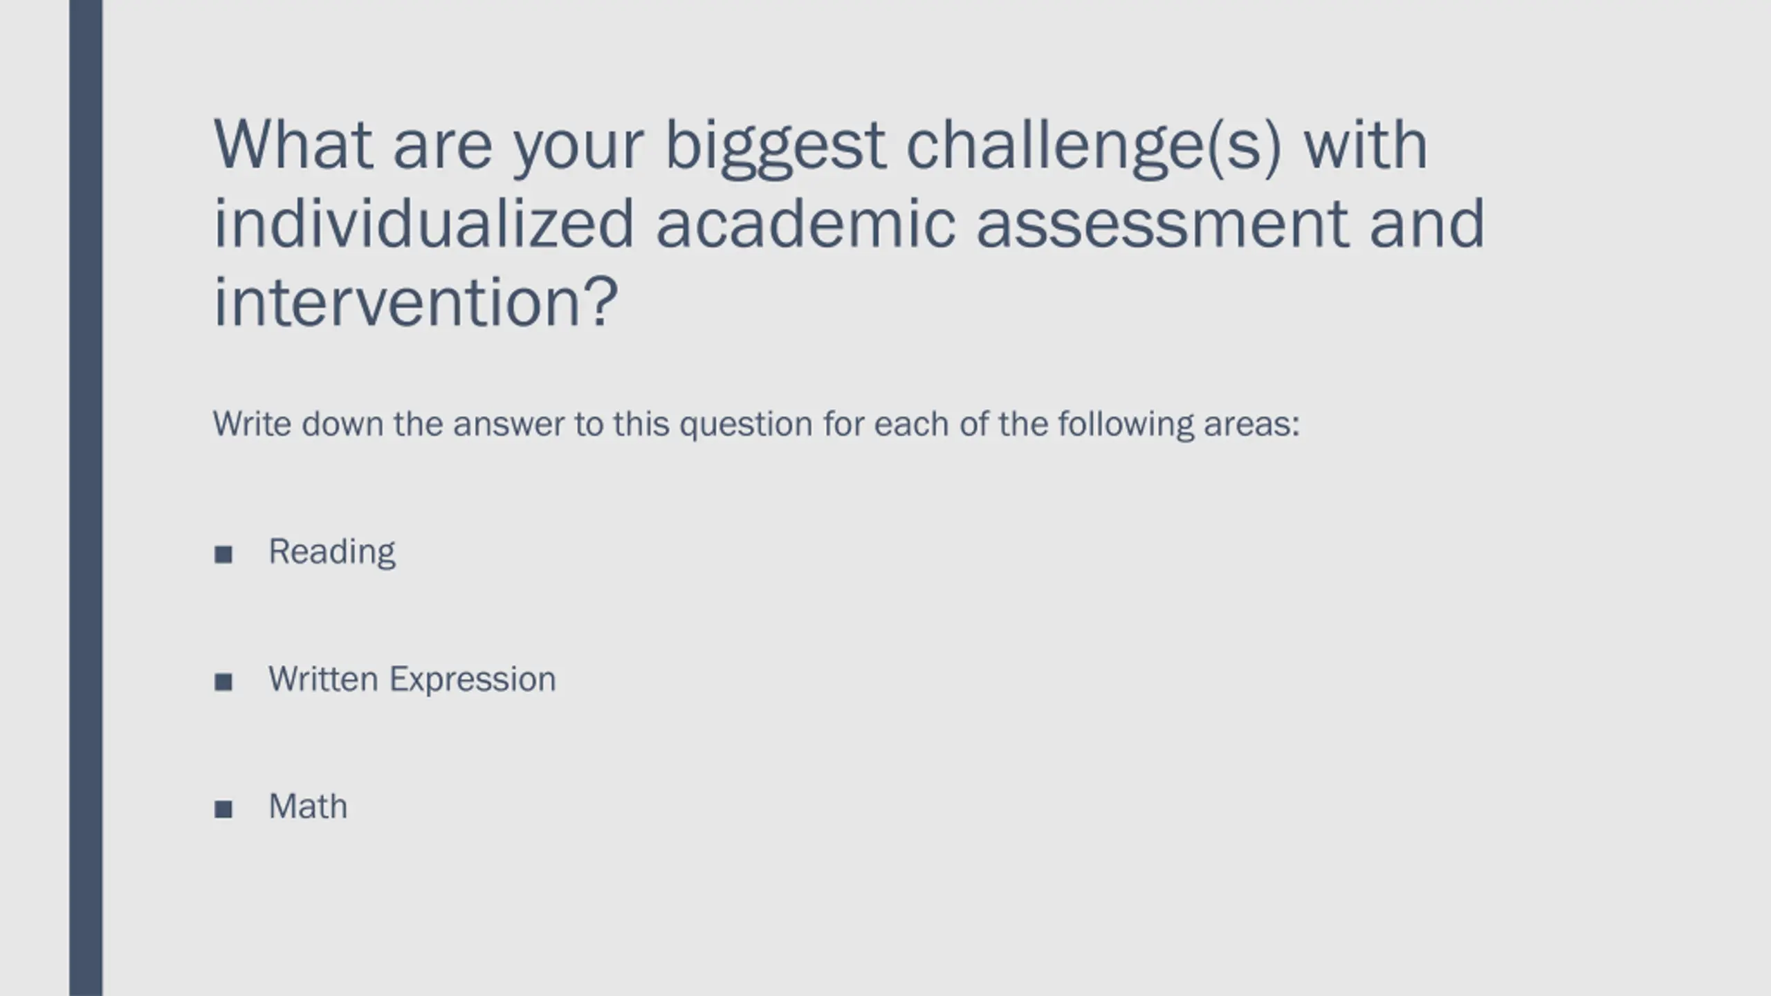1771x996 pixels.
Task: Click the square bullet beside Math
Action: [223, 809]
